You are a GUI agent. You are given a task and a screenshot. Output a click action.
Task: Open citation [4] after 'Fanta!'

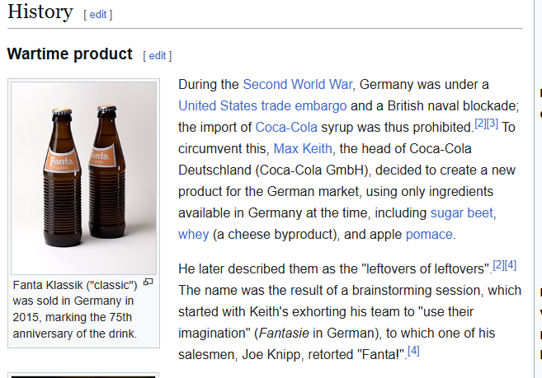point(414,351)
